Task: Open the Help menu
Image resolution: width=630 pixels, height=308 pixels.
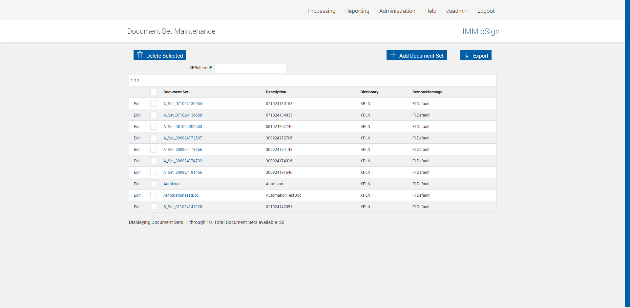Action: (x=430, y=11)
